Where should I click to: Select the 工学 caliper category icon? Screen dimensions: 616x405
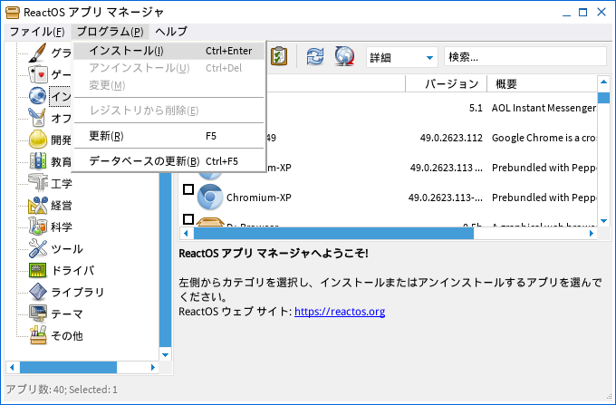tap(38, 183)
